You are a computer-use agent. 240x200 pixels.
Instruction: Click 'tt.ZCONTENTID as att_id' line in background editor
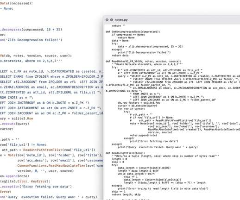point(51,92)
